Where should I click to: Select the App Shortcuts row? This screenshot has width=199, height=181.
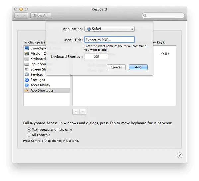click(46, 90)
